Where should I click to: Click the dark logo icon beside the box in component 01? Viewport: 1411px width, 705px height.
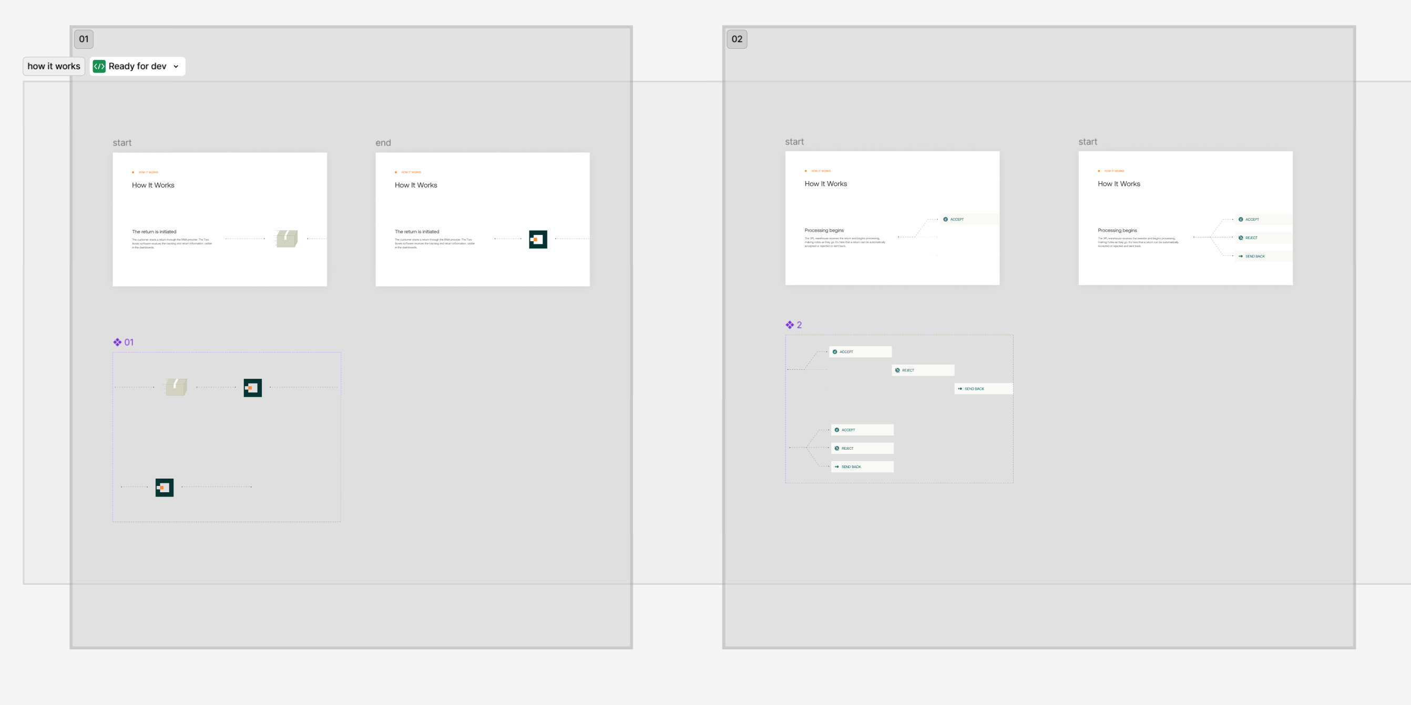click(x=252, y=388)
